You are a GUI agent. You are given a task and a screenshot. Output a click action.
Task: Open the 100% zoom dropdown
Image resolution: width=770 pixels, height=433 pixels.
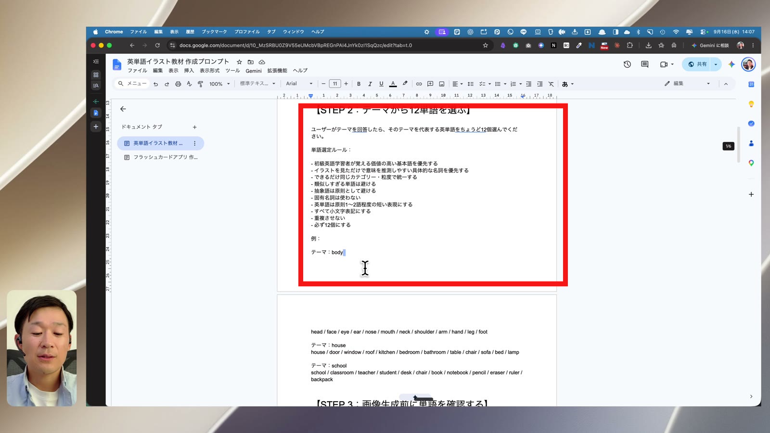click(x=219, y=84)
